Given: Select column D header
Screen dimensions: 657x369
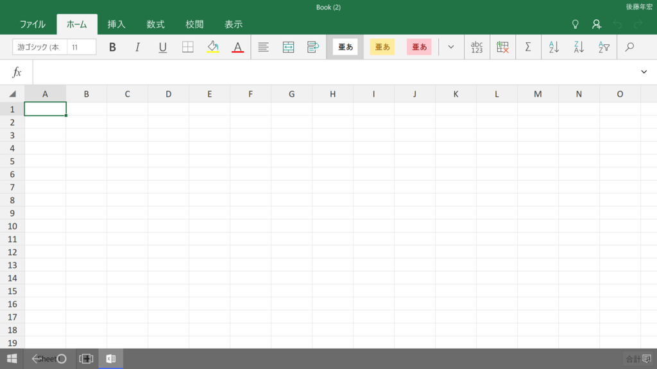Looking at the screenshot, I should (169, 94).
